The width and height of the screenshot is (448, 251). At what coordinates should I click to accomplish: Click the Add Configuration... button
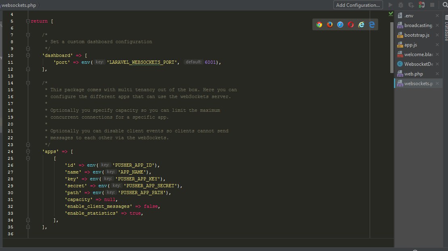(x=358, y=5)
